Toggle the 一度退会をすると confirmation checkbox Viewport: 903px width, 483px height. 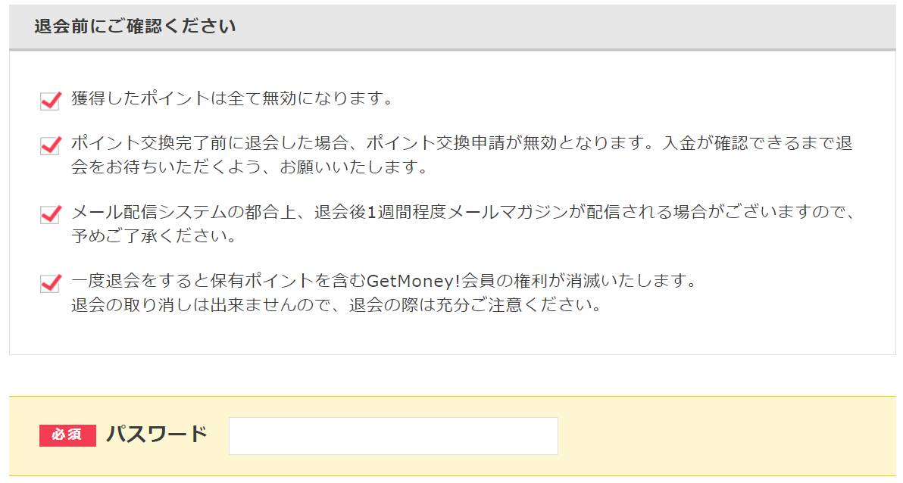point(51,283)
